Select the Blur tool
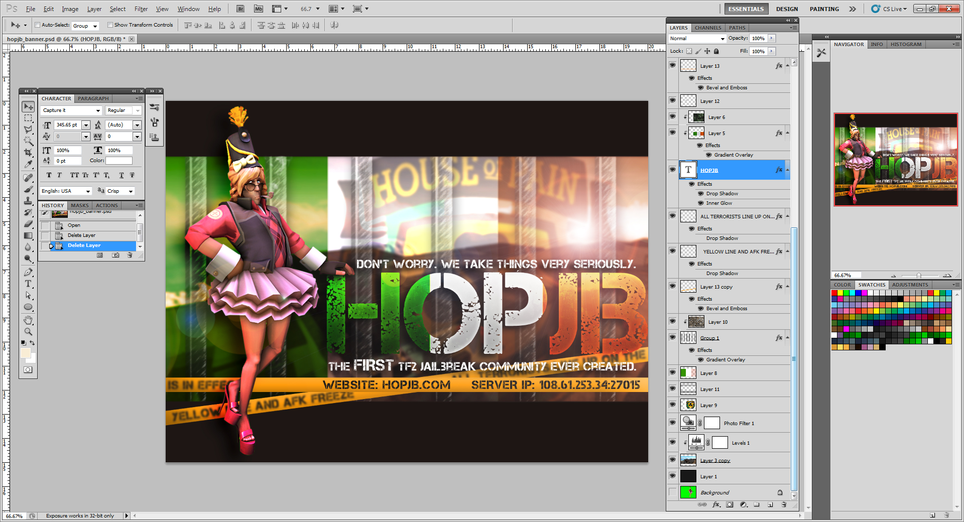Screen dimensions: 964x522 tap(28, 247)
